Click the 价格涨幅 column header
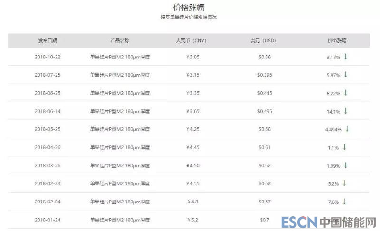Image resolution: width=380 pixels, height=231 pixels. point(337,40)
